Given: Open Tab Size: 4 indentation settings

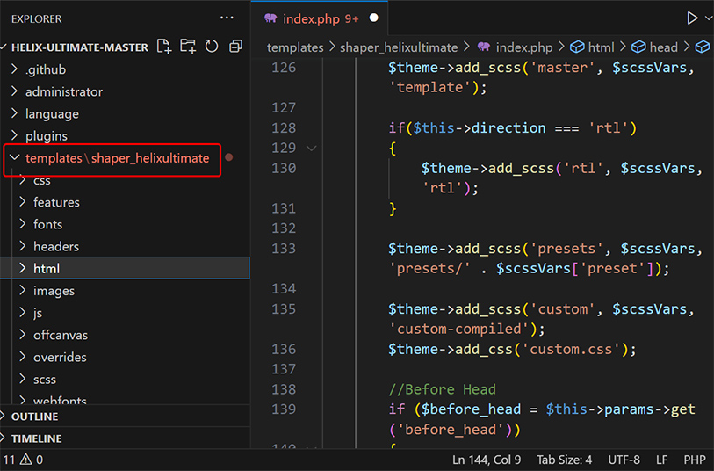Looking at the screenshot, I should click(x=565, y=460).
